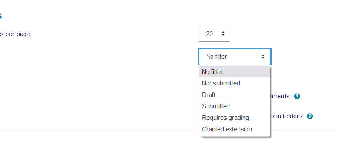Click the partially hidden enrolments label text
Image resolution: width=340 pixels, height=159 pixels.
click(x=280, y=96)
